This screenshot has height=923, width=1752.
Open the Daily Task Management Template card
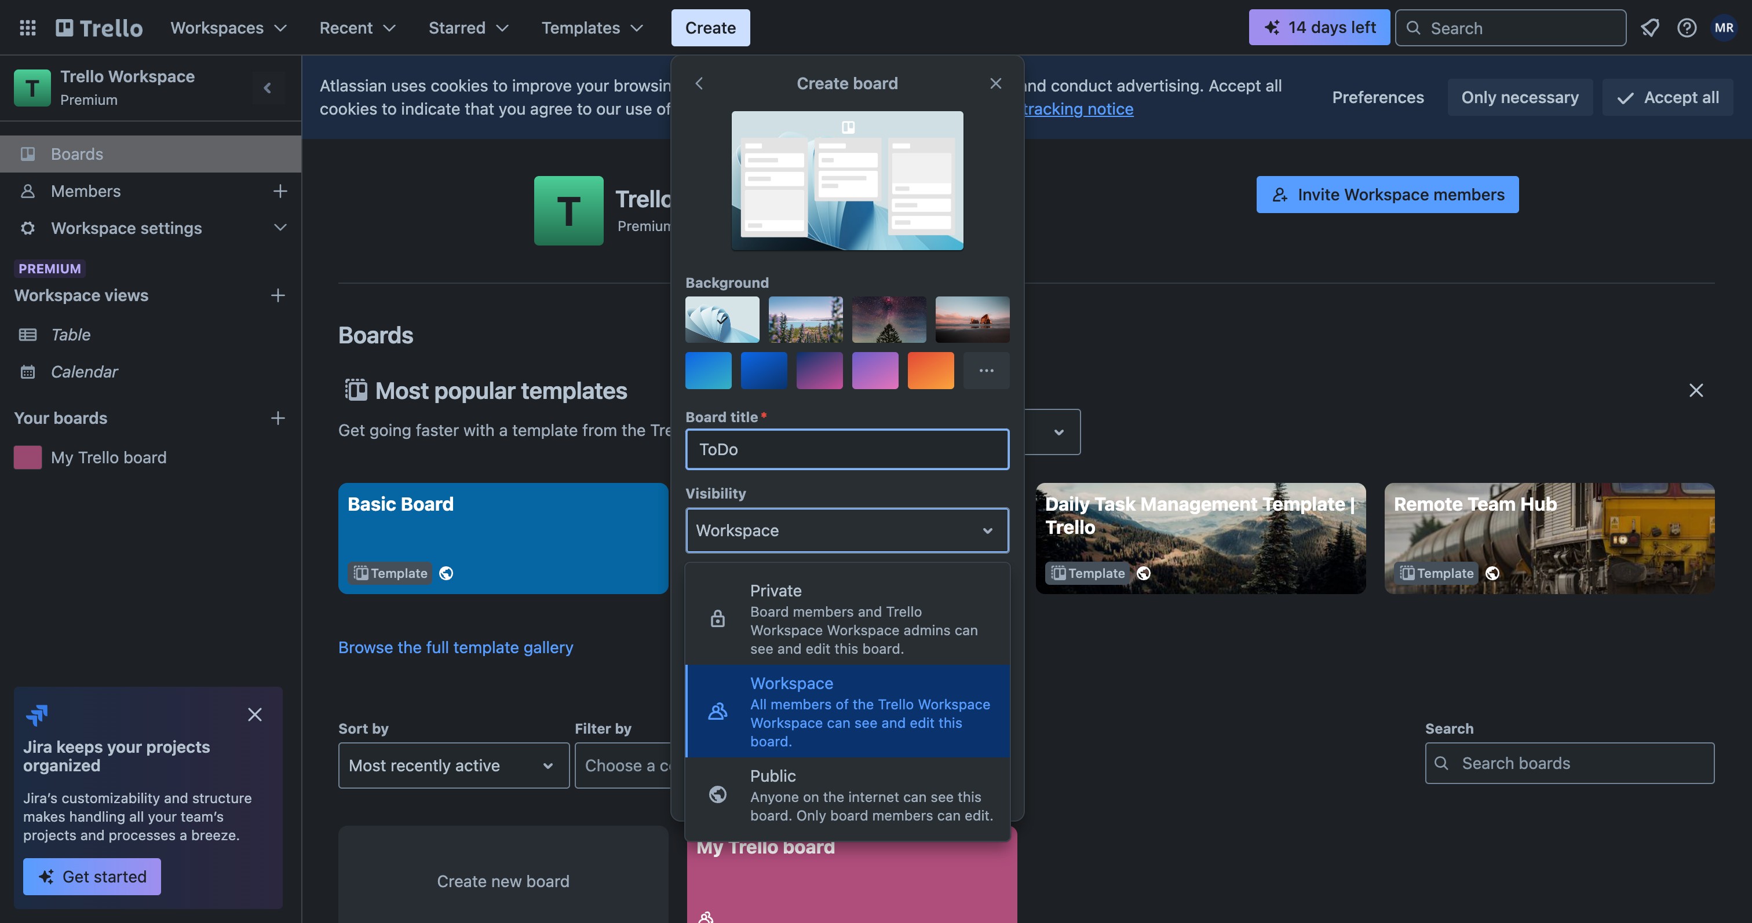[1200, 539]
